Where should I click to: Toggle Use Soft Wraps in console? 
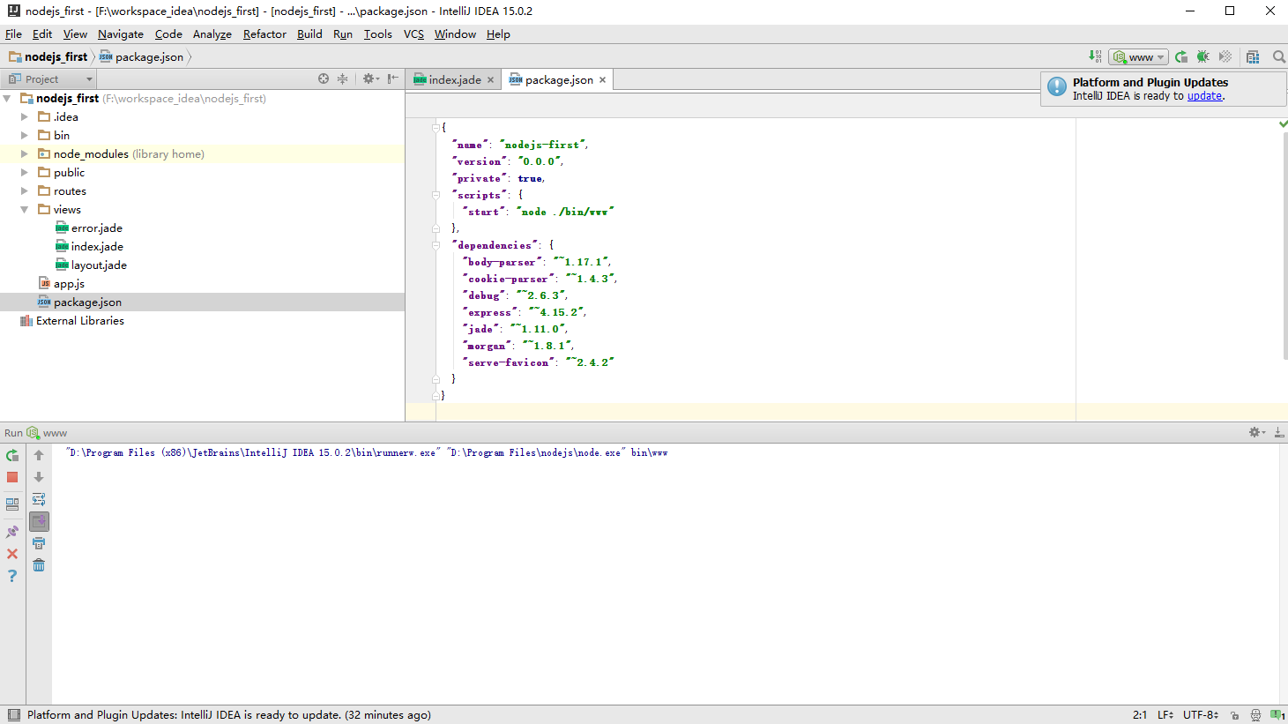[x=39, y=499]
